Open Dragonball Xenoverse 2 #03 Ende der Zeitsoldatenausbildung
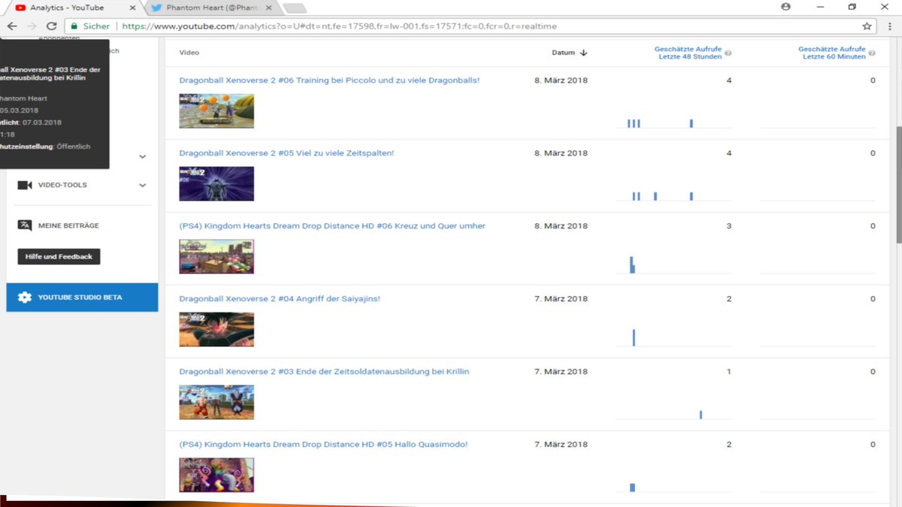Viewport: 902px width, 507px height. [324, 372]
